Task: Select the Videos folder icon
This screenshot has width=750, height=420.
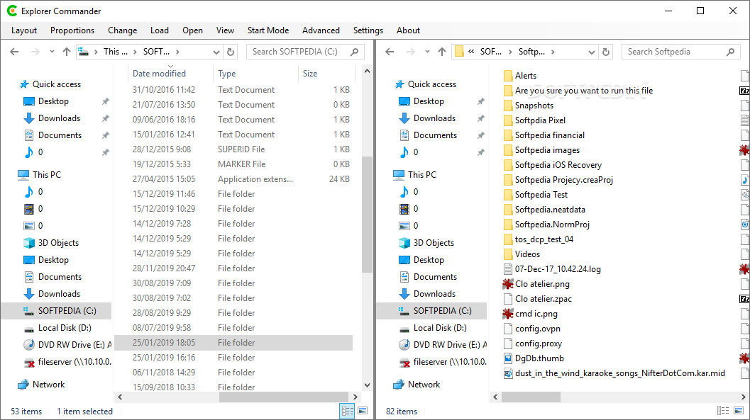Action: [x=508, y=254]
